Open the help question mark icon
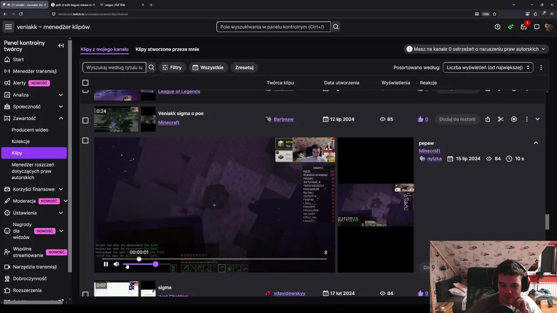The image size is (557, 313). [x=497, y=27]
